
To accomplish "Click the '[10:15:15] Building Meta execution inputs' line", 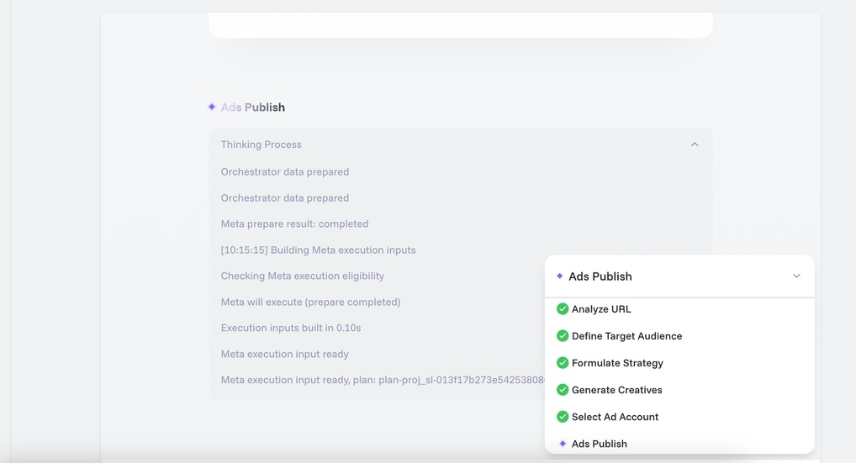I will [x=318, y=250].
